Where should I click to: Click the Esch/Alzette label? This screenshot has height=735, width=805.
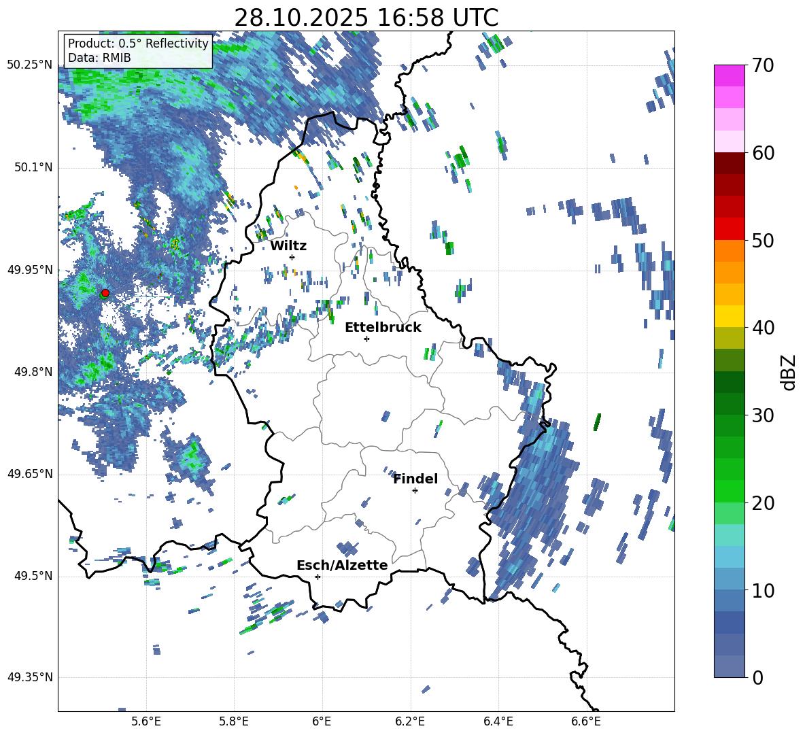click(342, 565)
